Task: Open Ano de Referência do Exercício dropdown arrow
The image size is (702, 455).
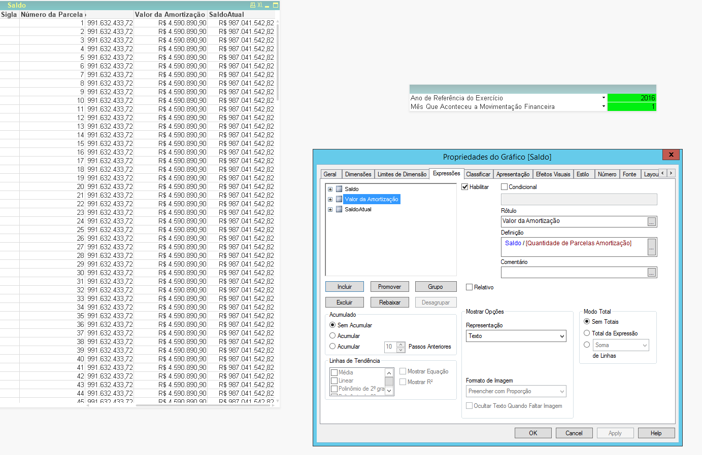Action: [x=604, y=98]
